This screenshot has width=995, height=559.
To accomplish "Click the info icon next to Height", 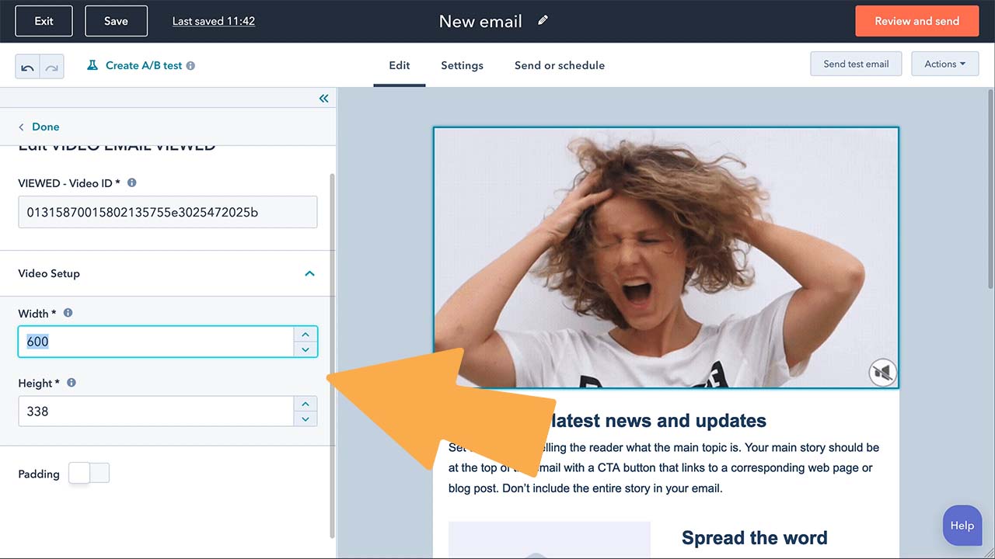I will [x=72, y=383].
